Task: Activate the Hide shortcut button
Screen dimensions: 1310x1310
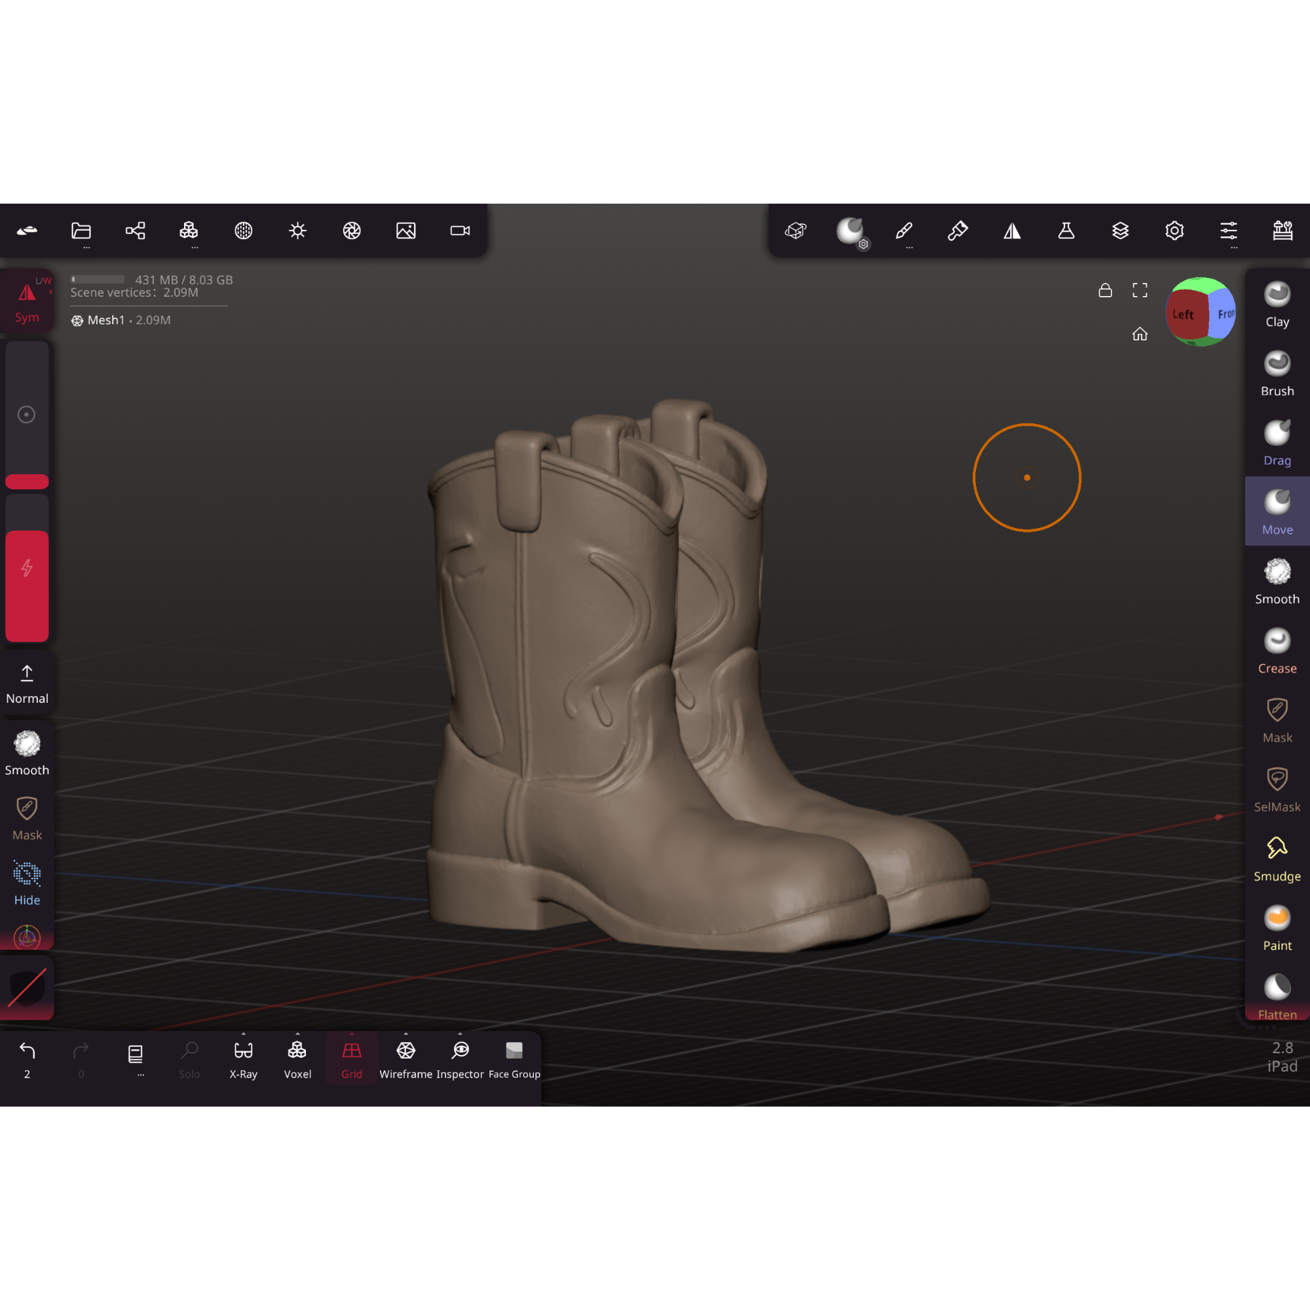Action: tap(27, 883)
